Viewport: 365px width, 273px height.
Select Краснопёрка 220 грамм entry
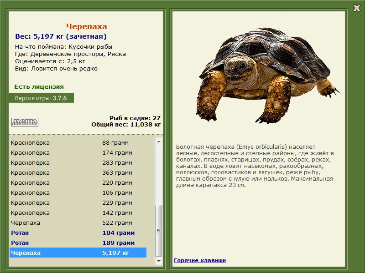[x=78, y=183]
